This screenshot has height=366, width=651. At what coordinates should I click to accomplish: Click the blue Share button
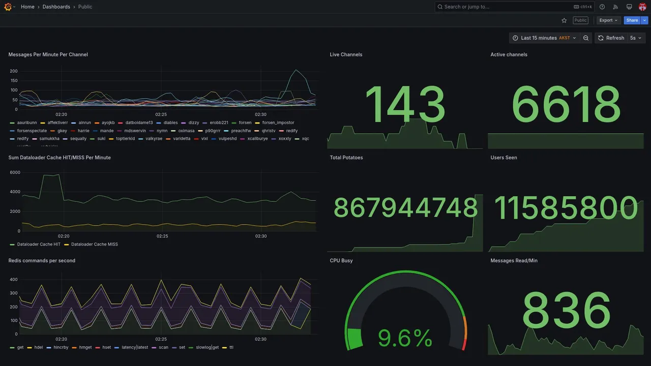pyautogui.click(x=632, y=20)
